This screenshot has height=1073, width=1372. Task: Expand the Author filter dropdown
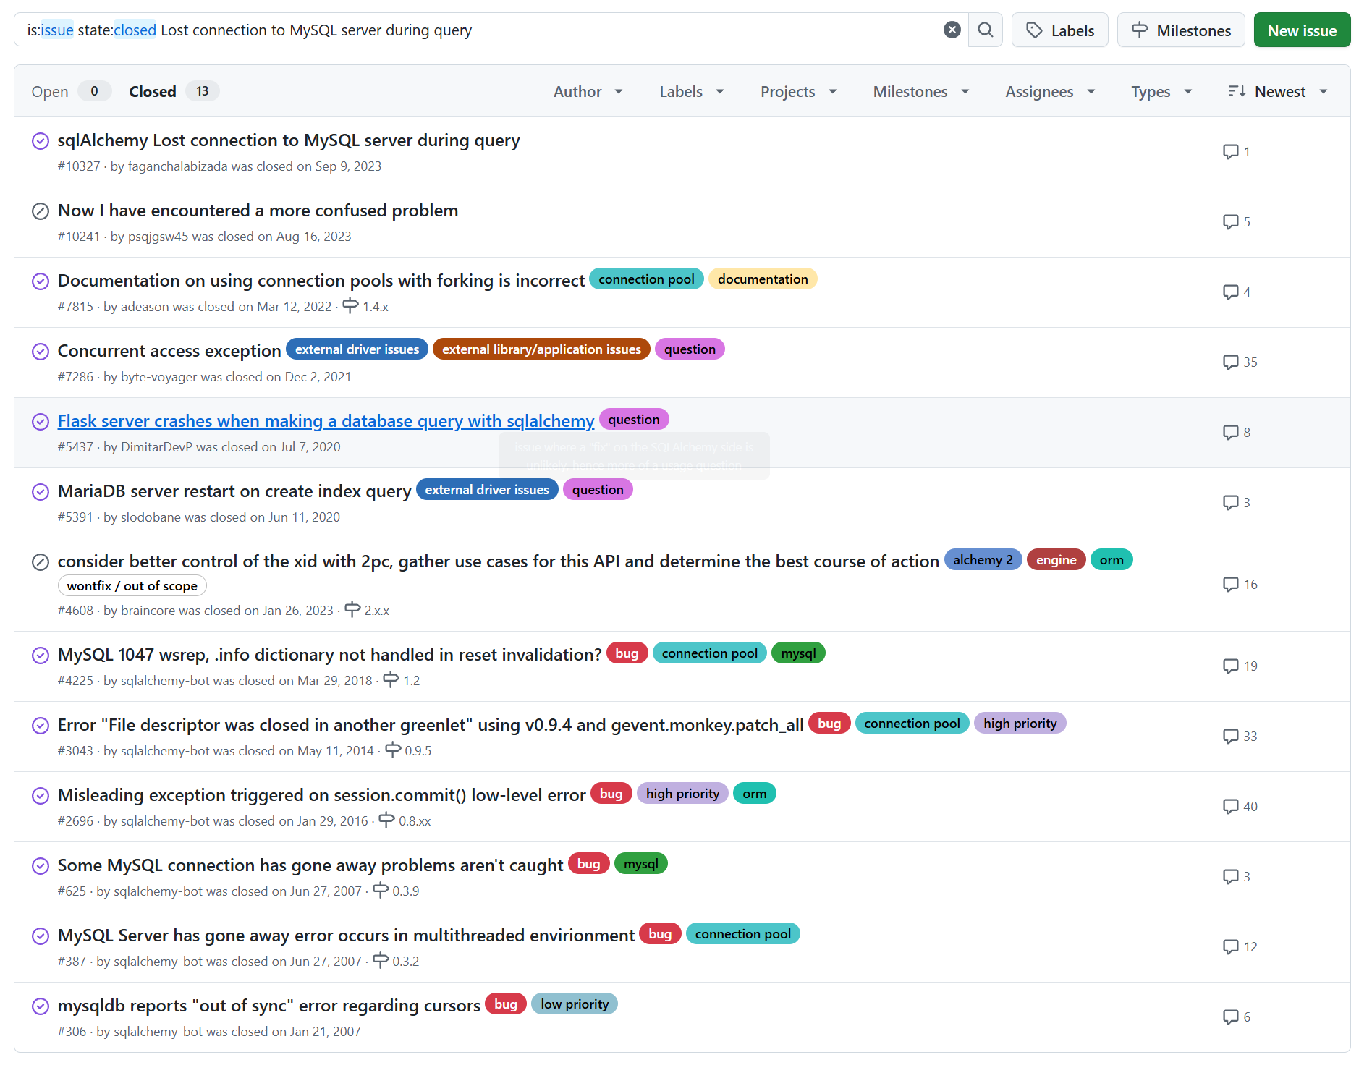pyautogui.click(x=588, y=91)
